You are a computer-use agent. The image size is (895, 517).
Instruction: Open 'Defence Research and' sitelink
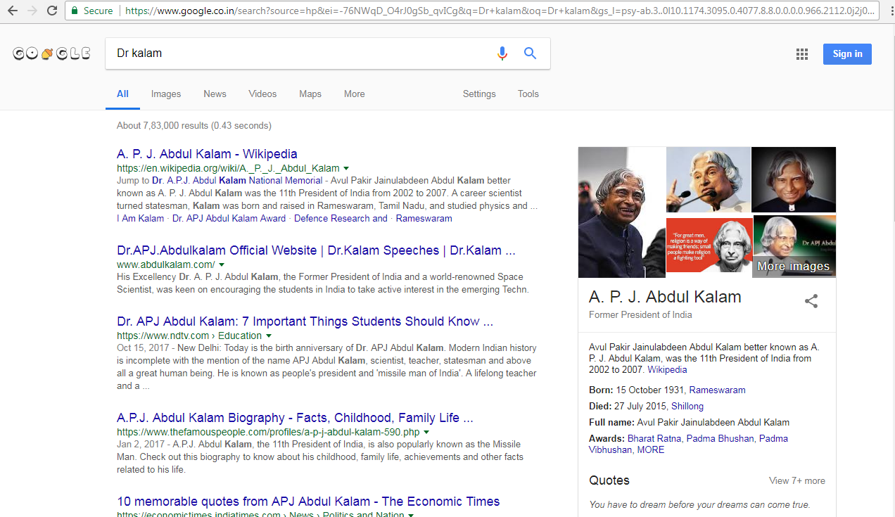(x=341, y=219)
